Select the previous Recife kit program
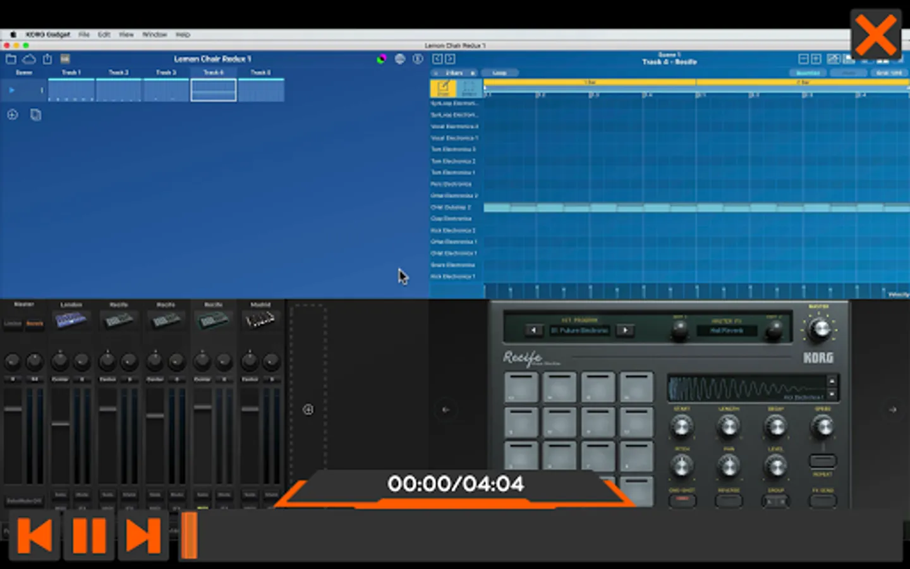910x569 pixels. [x=534, y=330]
